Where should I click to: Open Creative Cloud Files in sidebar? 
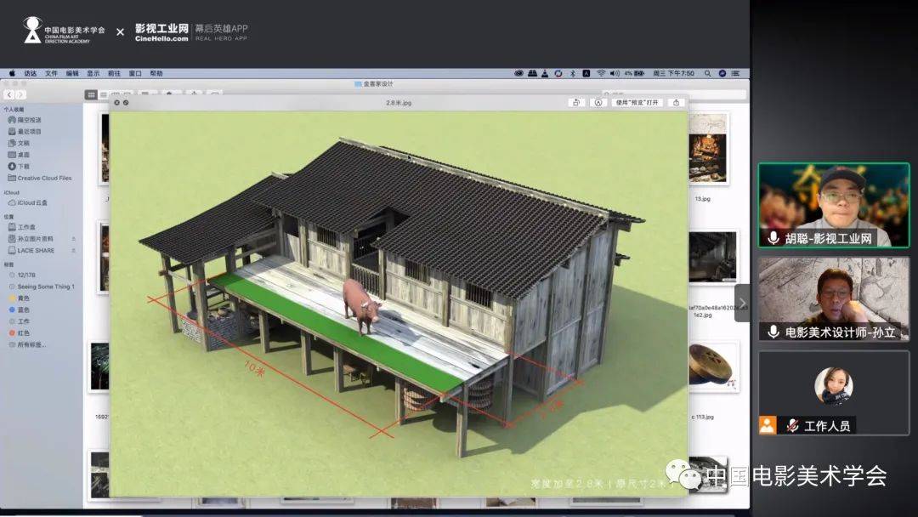[40, 178]
